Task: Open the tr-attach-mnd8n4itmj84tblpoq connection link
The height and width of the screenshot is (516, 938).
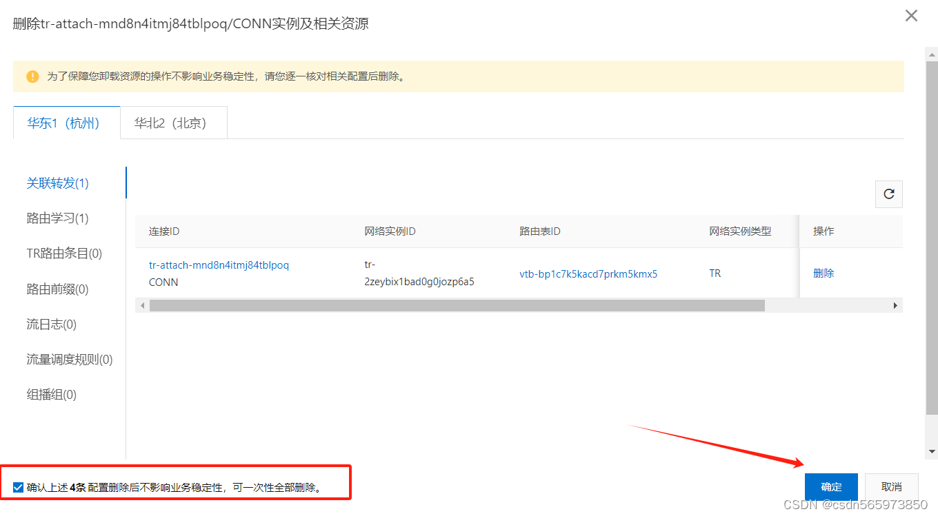Action: (219, 265)
